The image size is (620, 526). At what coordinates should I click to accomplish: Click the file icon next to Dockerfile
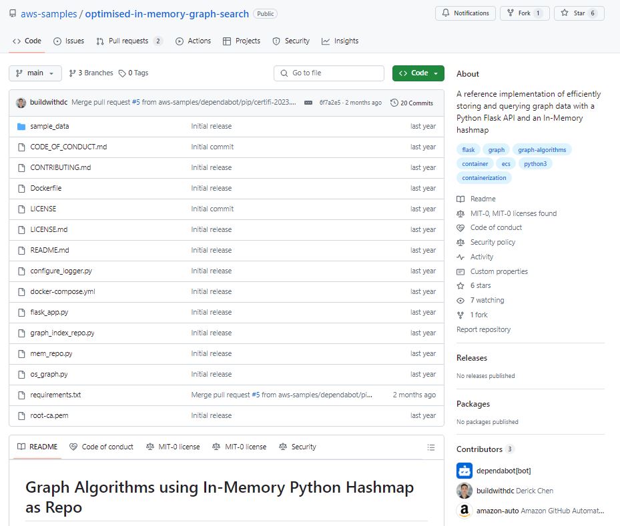(21, 189)
